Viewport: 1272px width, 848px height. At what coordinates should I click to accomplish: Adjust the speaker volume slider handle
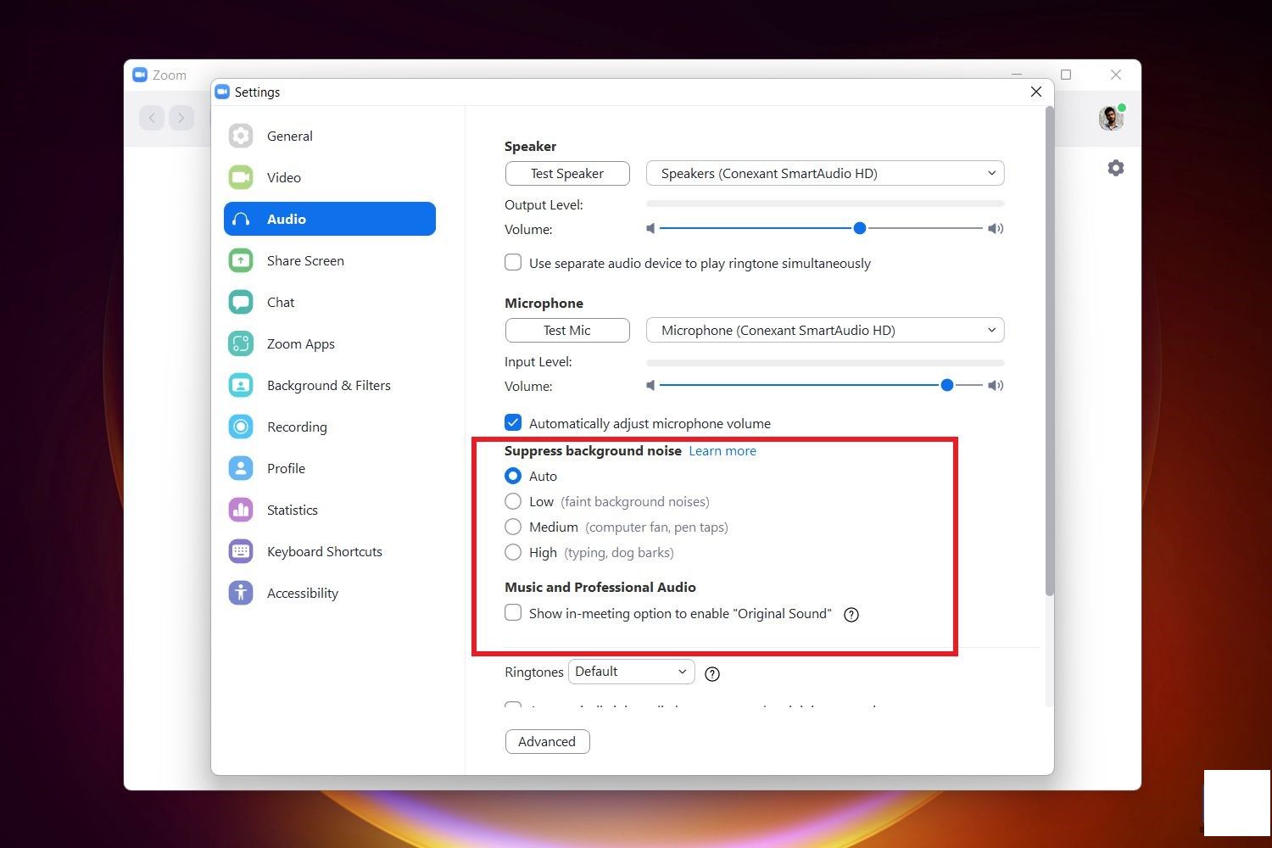[860, 228]
